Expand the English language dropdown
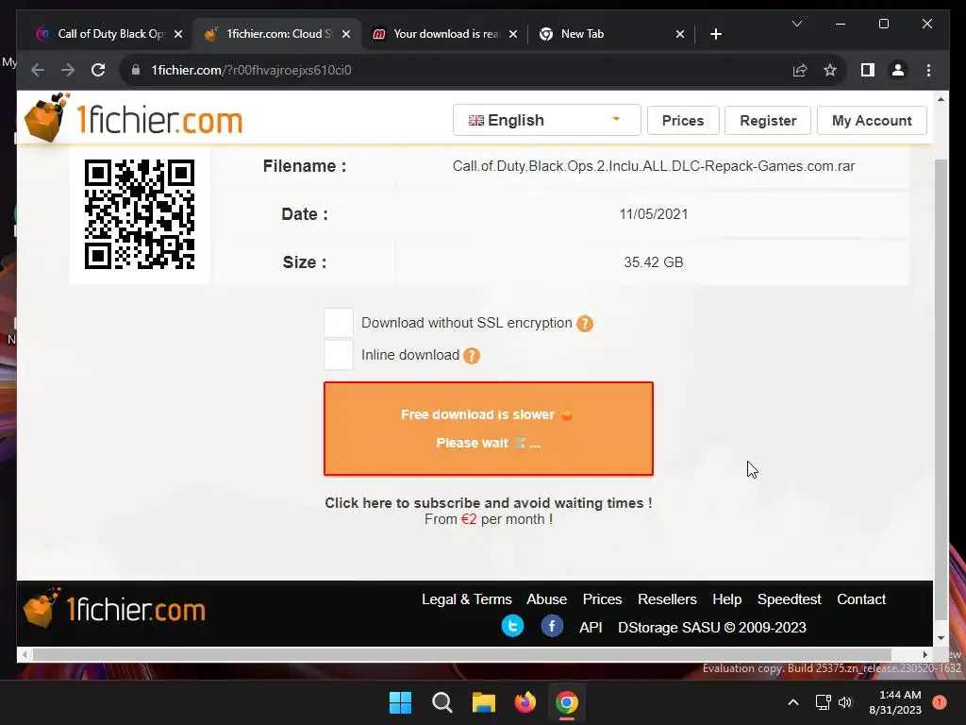This screenshot has width=966, height=725. [x=546, y=120]
